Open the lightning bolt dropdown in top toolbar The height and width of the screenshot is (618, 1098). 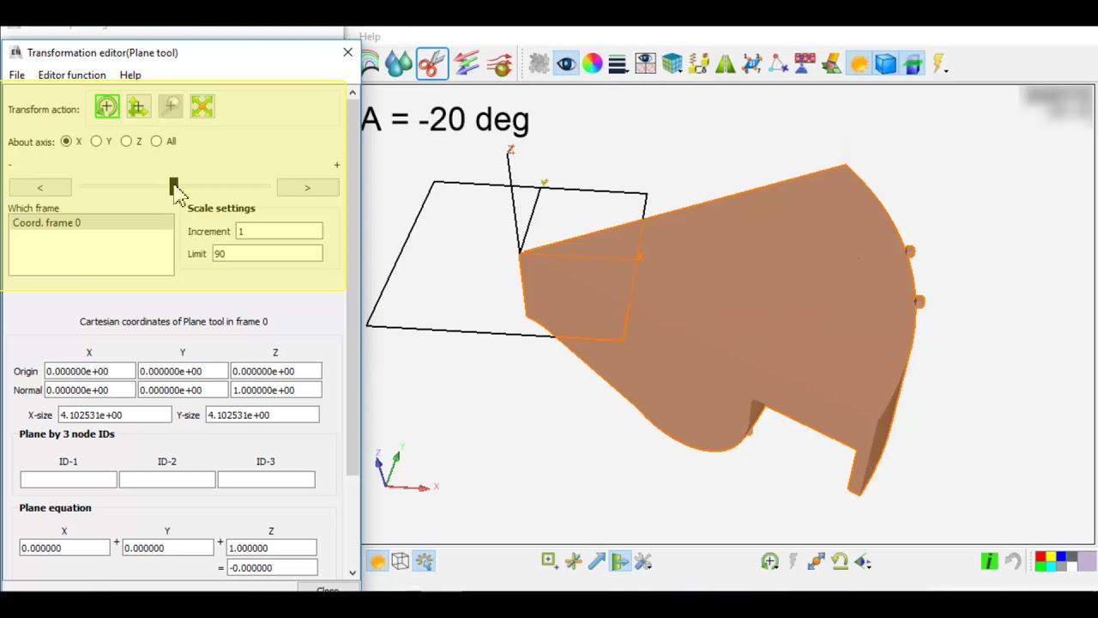pos(939,64)
